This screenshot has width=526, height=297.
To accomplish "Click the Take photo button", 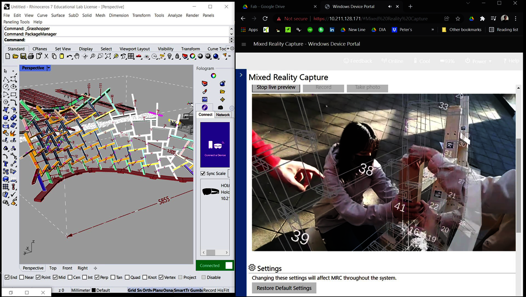I will tap(367, 87).
